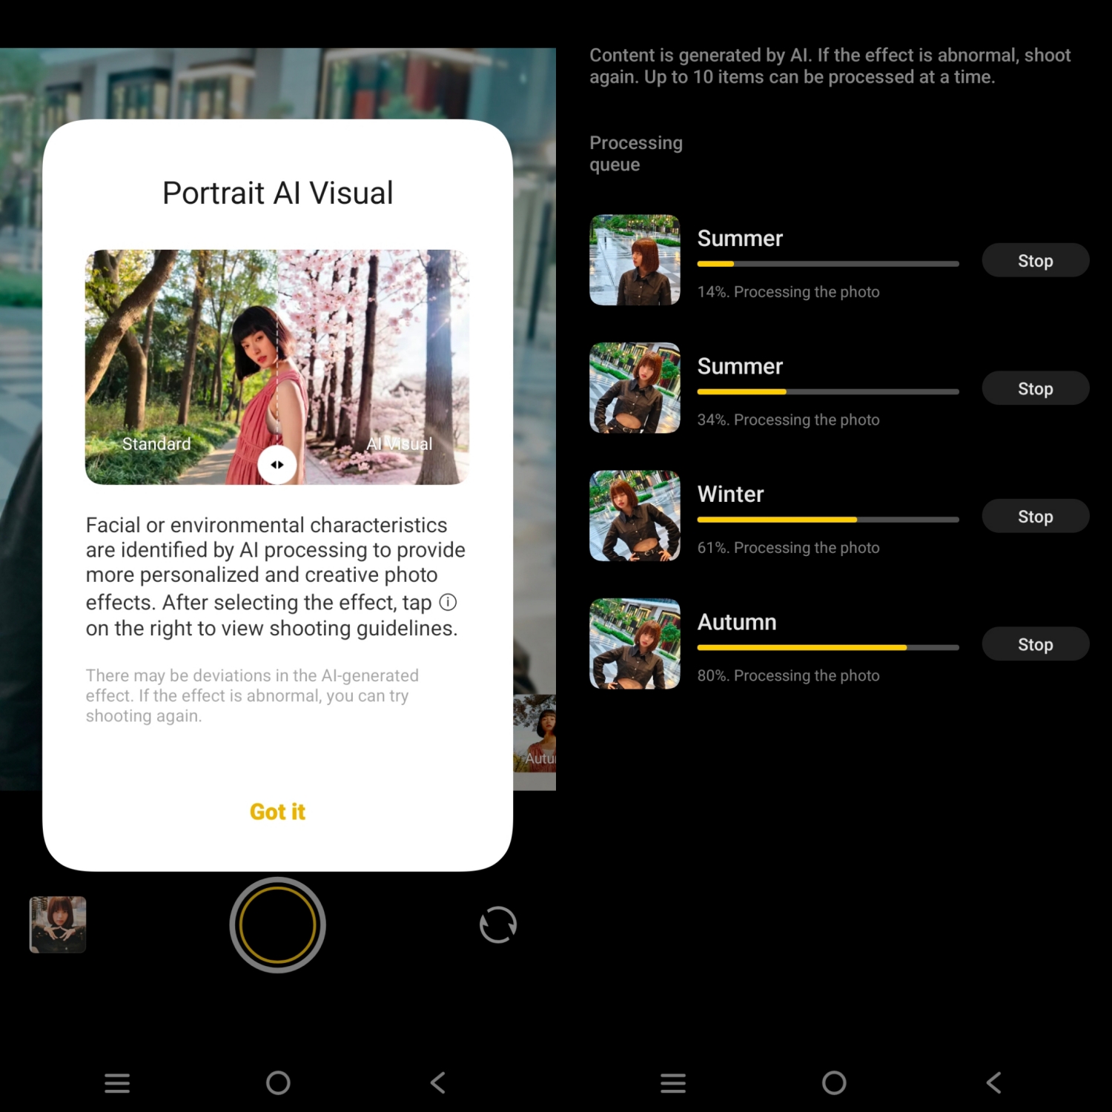Tap the info icon in the description
Screen dimensions: 1112x1112
pos(448,602)
